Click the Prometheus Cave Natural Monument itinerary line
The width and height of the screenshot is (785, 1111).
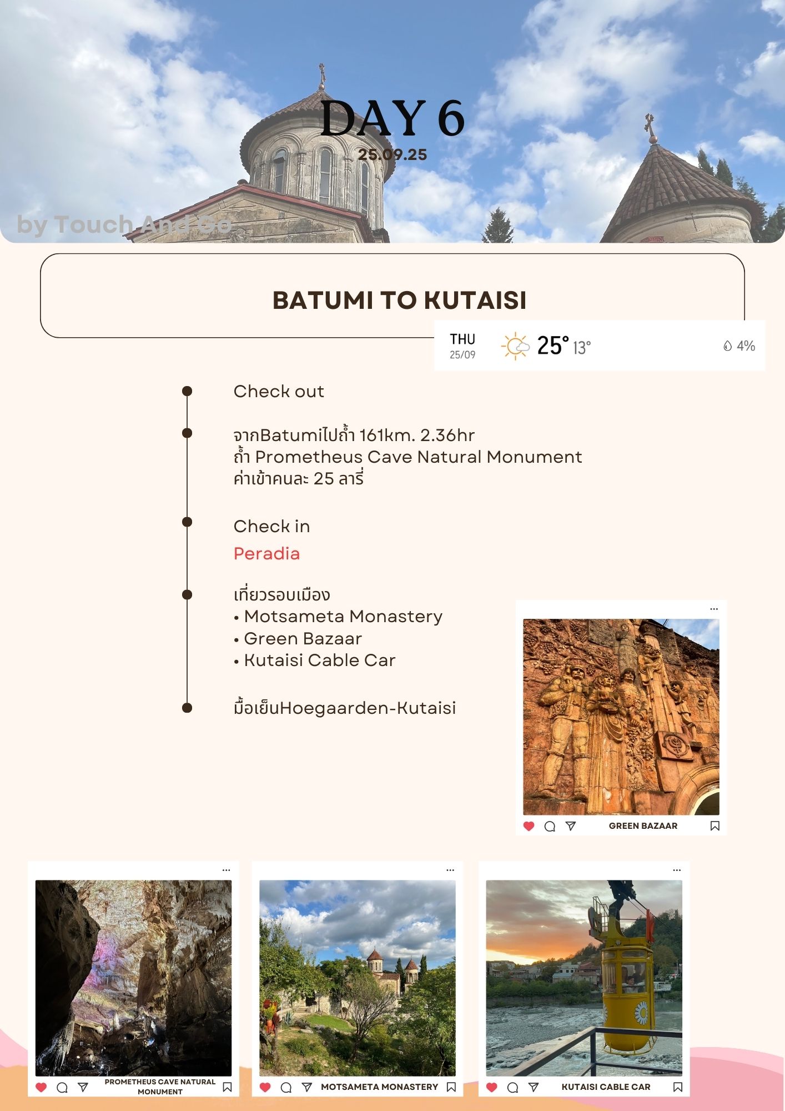pyautogui.click(x=408, y=457)
